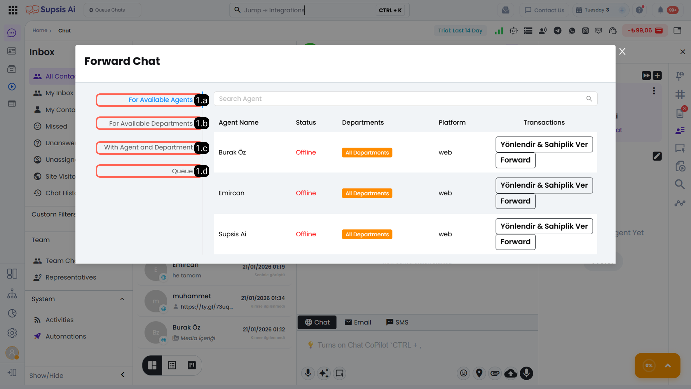
Task: Switch to the Email channel tab
Action: point(358,322)
